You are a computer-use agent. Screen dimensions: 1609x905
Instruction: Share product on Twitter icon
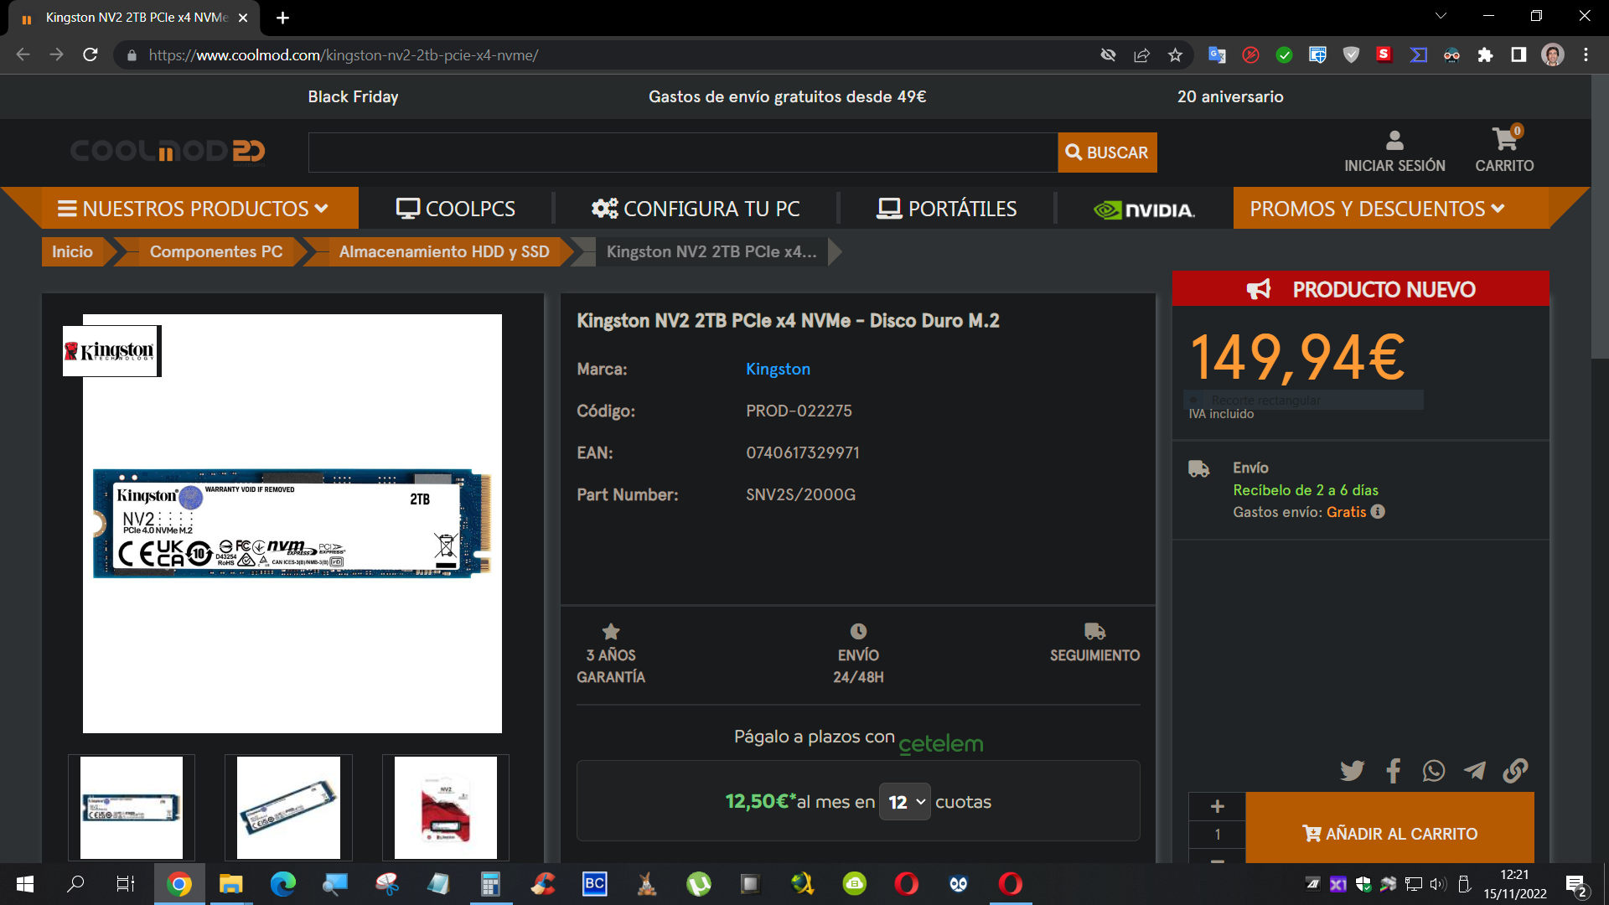pos(1352,770)
